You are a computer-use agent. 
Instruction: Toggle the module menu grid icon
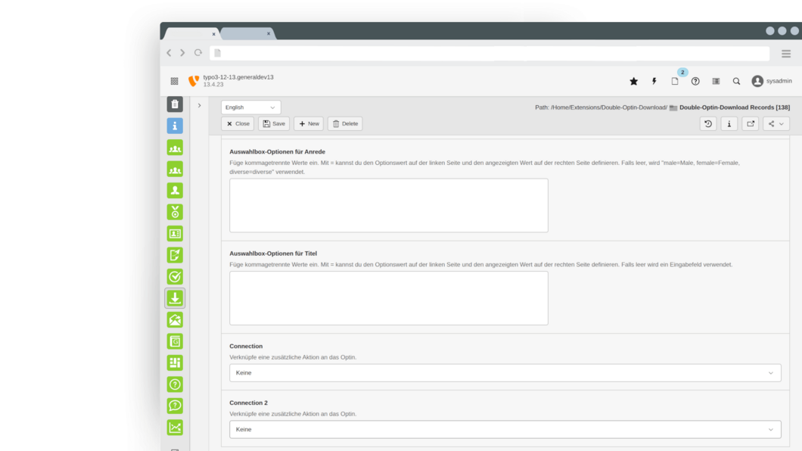[x=174, y=81]
